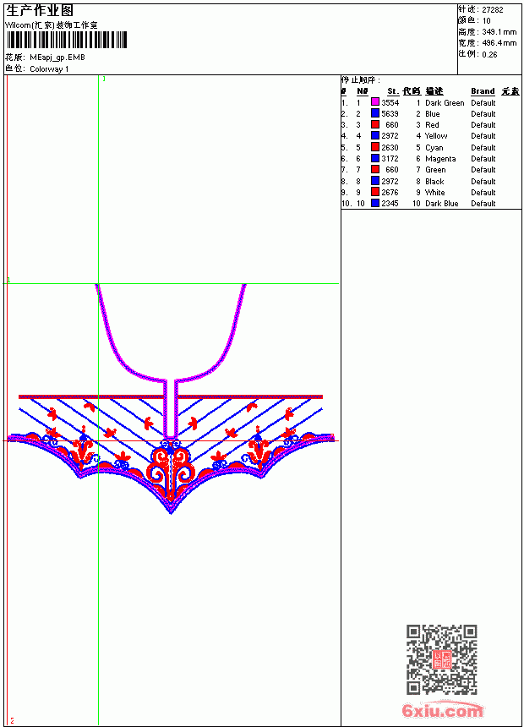Viewport: 524px width, 727px height.
Task: Click stitch count 2972 in the Yellow row
Action: [x=390, y=136]
